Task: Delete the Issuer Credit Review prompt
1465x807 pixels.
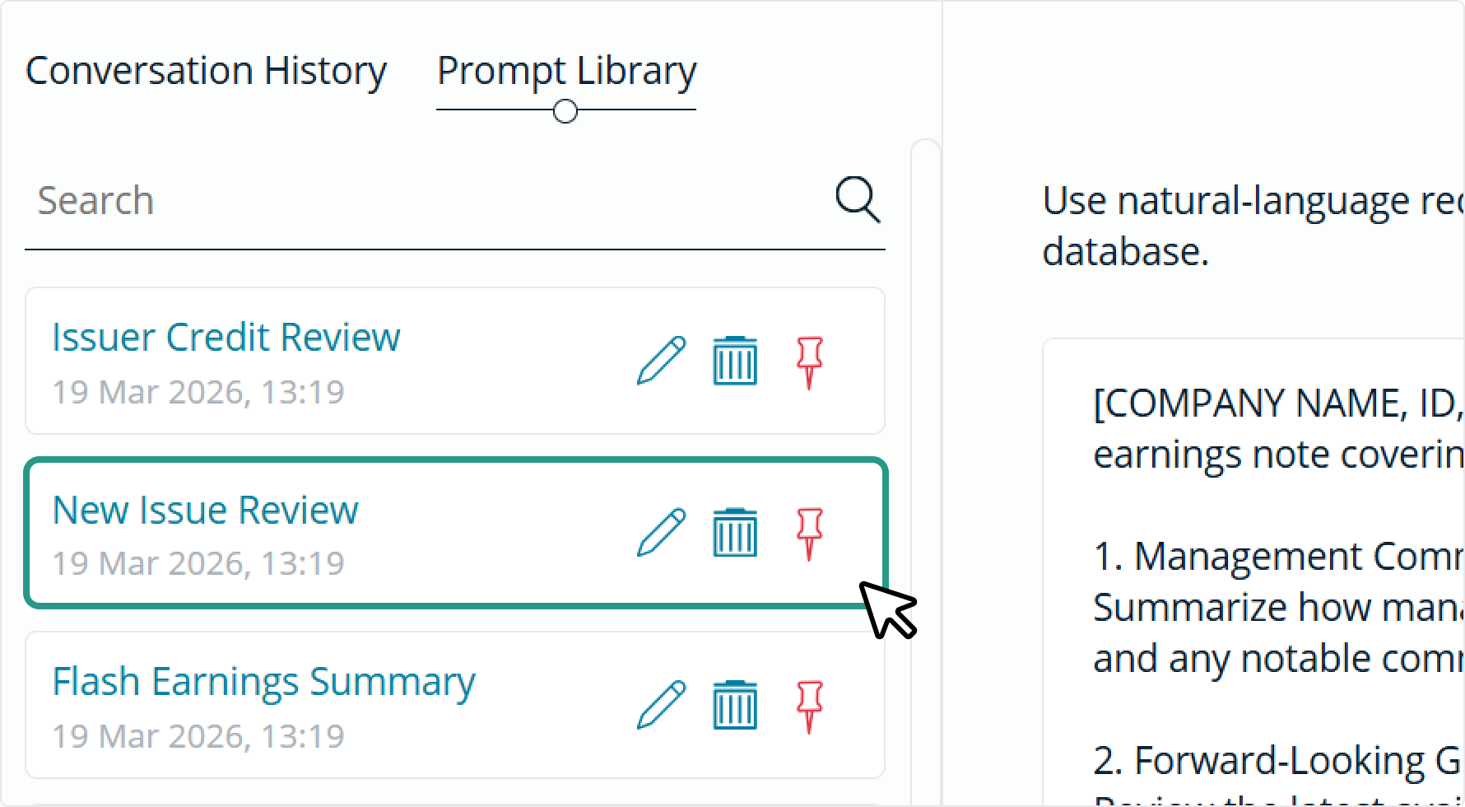Action: click(x=735, y=360)
